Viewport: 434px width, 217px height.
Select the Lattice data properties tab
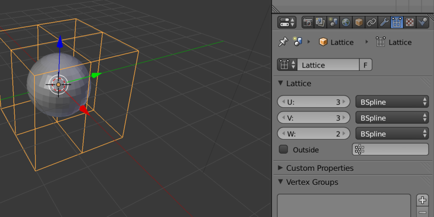tap(397, 22)
